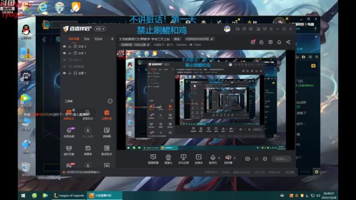Toggle the preview eye icon in bottom bar
The height and width of the screenshot is (200, 356).
(x=256, y=159)
